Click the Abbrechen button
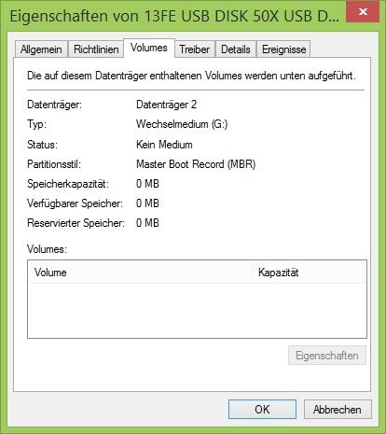The image size is (386, 434). pyautogui.click(x=338, y=409)
